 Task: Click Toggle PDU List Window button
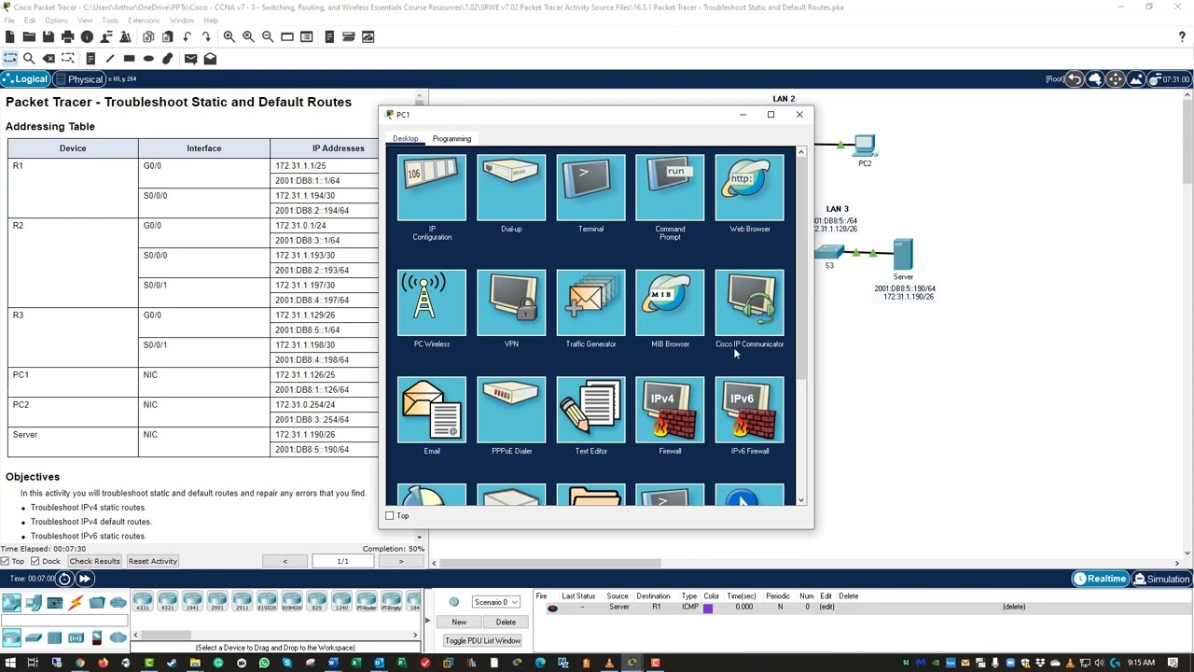click(x=482, y=640)
